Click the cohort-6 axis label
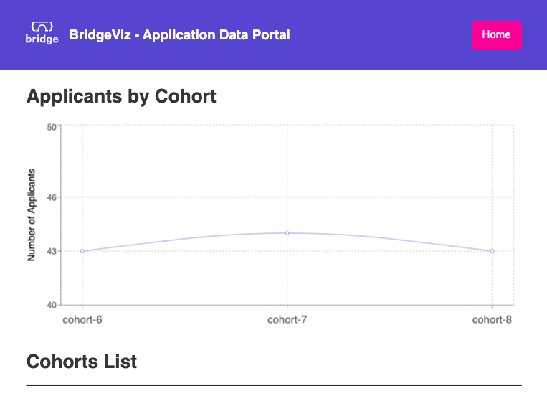The height and width of the screenshot is (401, 547). 82,320
